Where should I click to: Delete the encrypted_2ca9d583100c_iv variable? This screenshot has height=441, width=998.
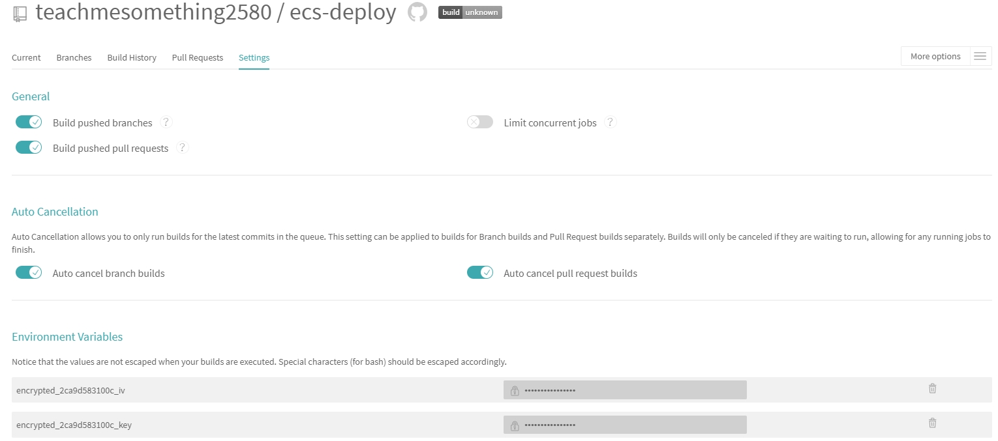pyautogui.click(x=933, y=388)
